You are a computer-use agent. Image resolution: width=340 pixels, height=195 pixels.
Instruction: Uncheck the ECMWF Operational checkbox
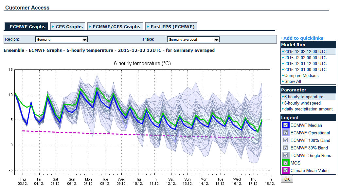coord(286,133)
